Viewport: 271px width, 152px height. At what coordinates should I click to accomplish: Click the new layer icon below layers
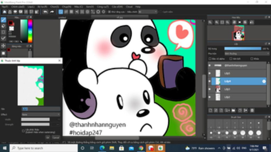[x=210, y=110]
